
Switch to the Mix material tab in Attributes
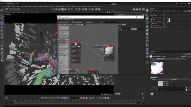coord(161,59)
